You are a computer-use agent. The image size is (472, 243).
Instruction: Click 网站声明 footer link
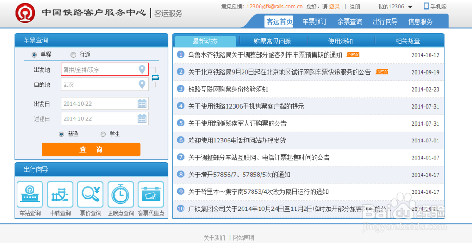coord(244,238)
